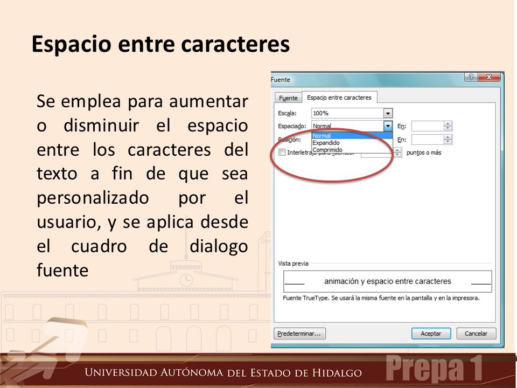Select the Espacio entre caracteres tab
The width and height of the screenshot is (517, 388).
point(339,98)
